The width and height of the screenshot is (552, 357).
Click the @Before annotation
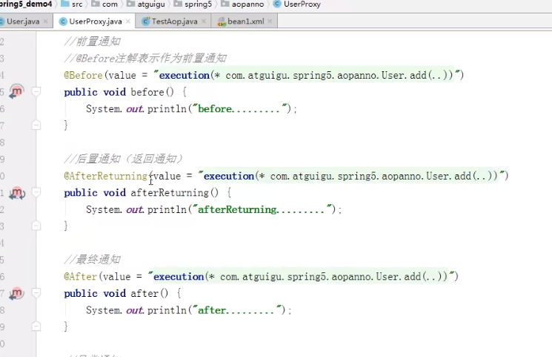(83, 75)
